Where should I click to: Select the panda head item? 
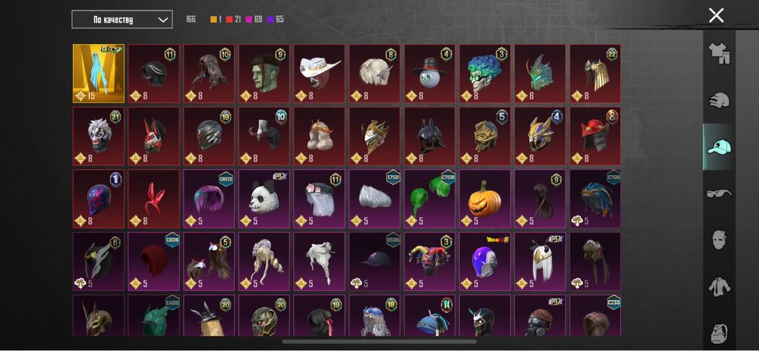264,198
